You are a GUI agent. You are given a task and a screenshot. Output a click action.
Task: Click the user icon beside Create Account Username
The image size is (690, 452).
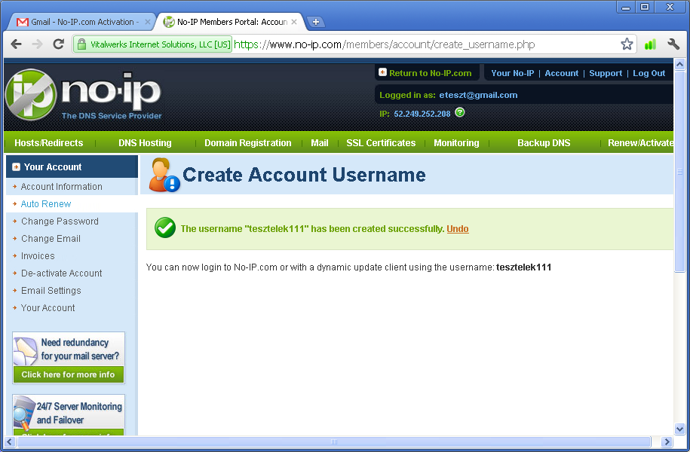click(x=164, y=175)
